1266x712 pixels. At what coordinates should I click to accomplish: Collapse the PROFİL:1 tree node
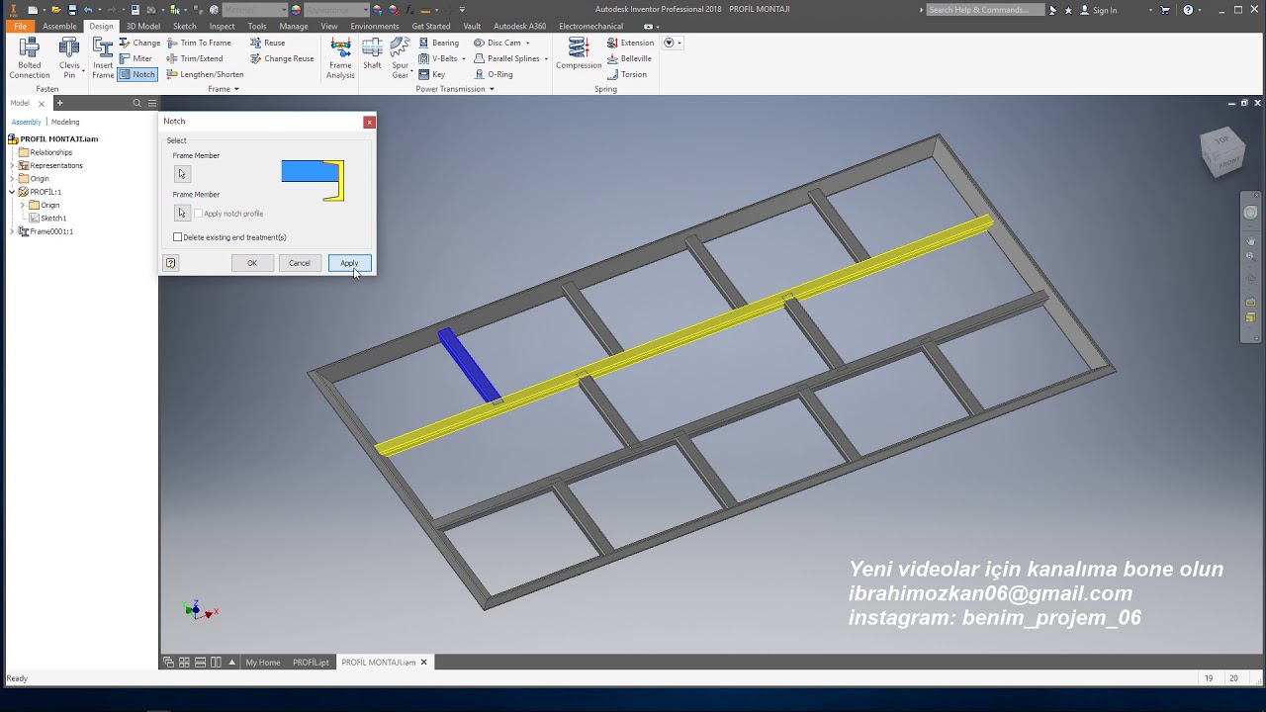pyautogui.click(x=12, y=192)
